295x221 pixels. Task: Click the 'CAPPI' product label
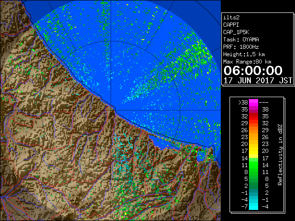coord(231,25)
